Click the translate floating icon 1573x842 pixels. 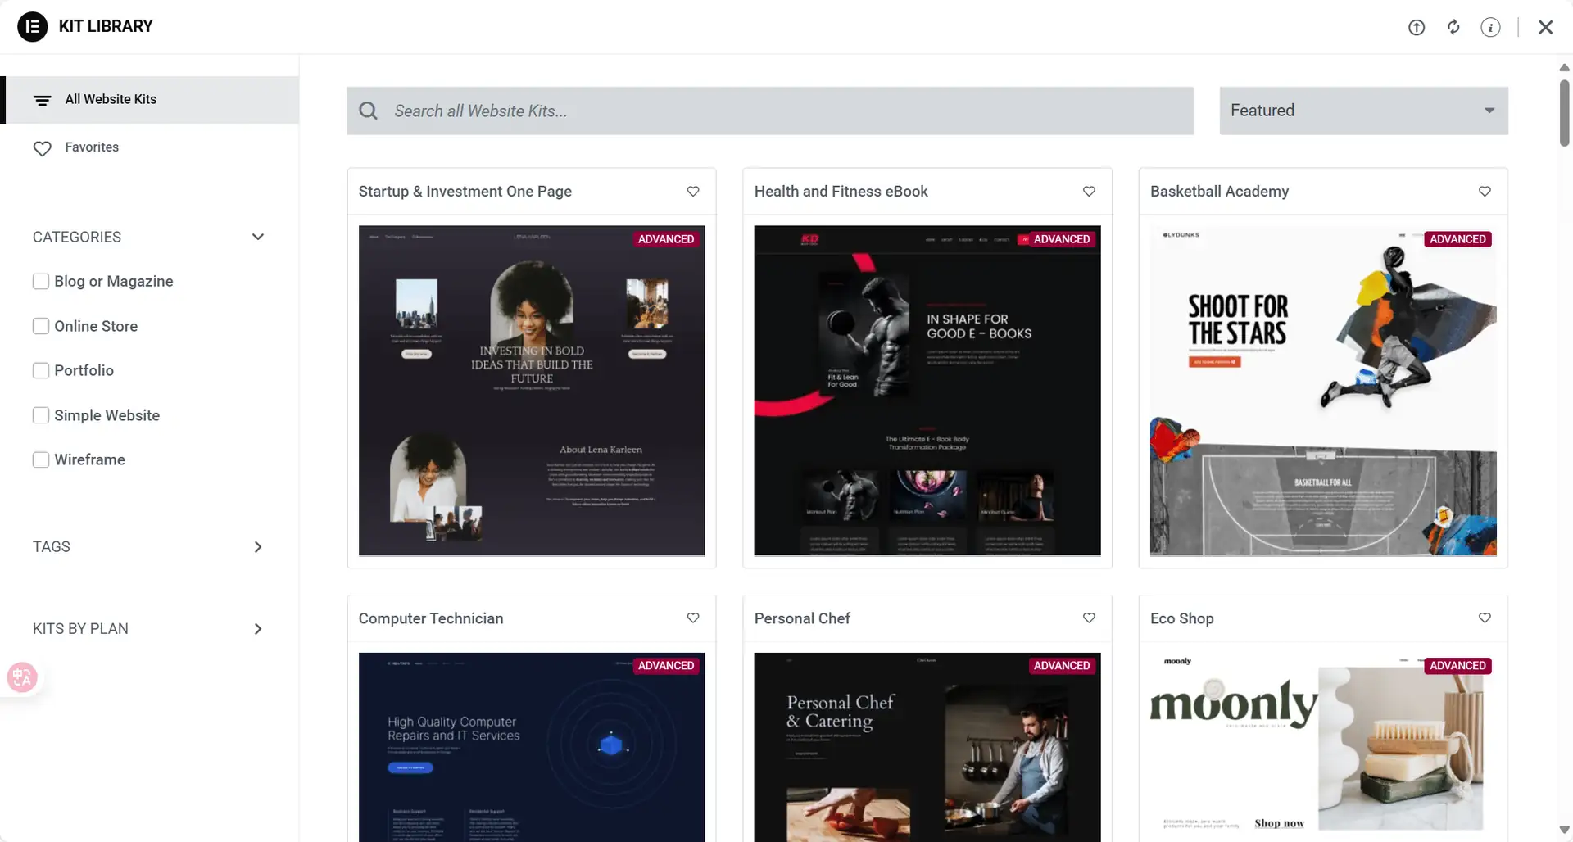point(22,677)
